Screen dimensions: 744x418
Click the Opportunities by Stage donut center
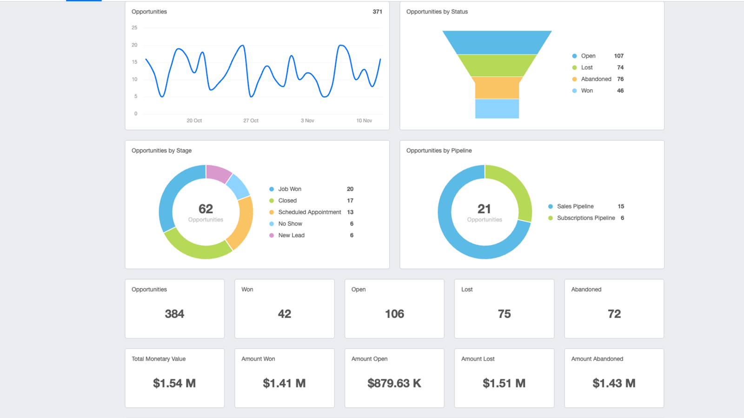[206, 212]
